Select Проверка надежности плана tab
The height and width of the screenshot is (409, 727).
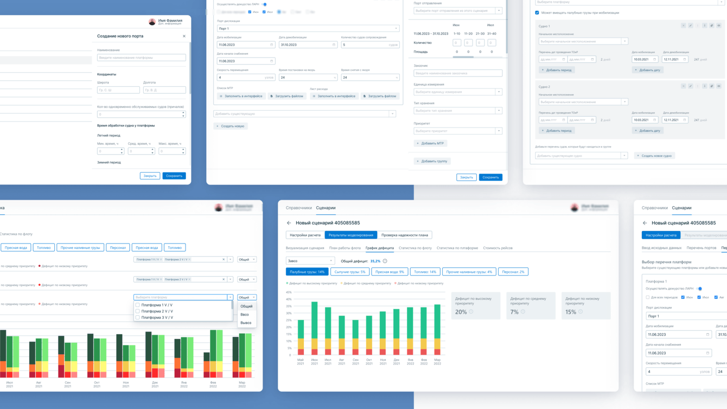point(404,235)
